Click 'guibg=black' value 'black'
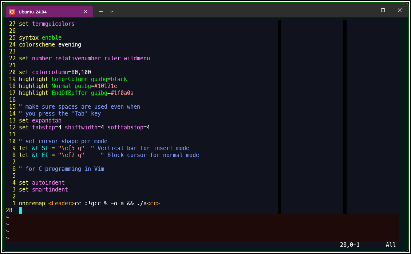The width and height of the screenshot is (411, 254). click(x=119, y=79)
